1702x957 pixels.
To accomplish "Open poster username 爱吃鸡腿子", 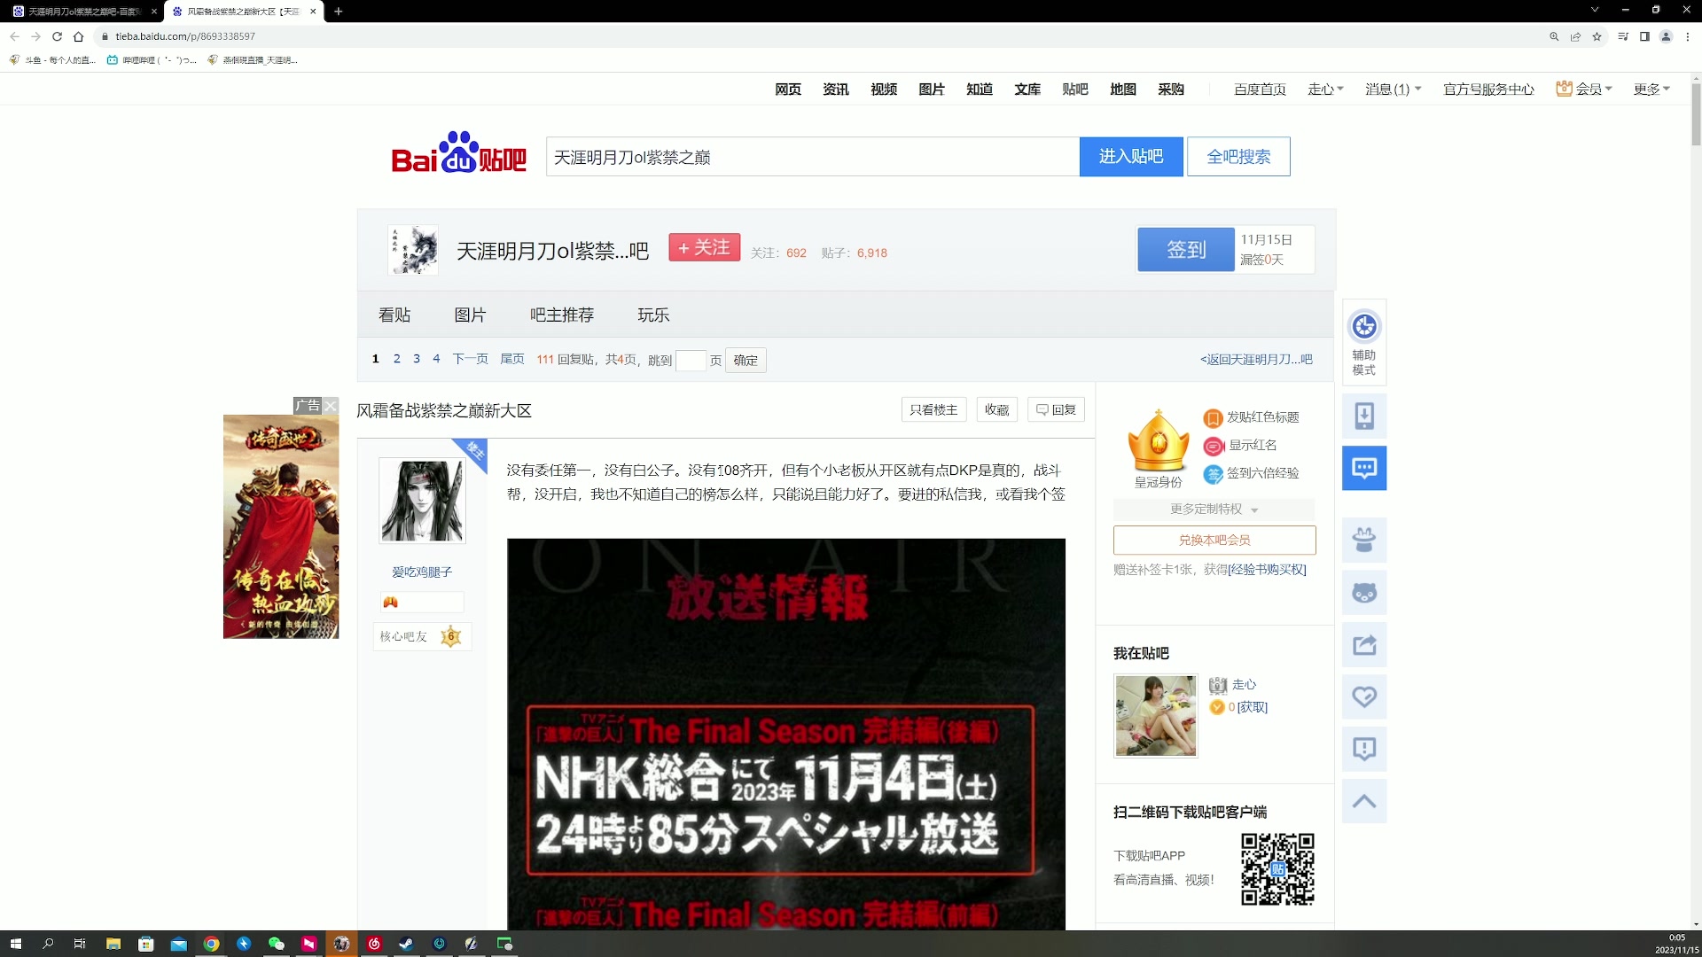I will tap(422, 572).
